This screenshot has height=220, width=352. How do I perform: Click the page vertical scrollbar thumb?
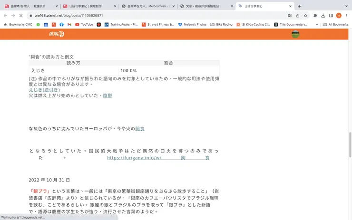[x=350, y=145]
